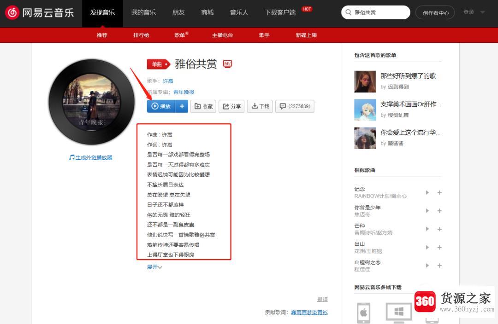Click the 收藏 button

[x=203, y=106]
